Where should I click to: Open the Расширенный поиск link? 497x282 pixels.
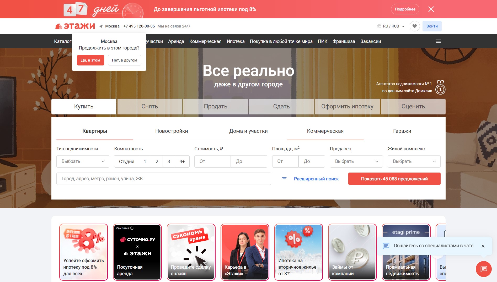(316, 179)
